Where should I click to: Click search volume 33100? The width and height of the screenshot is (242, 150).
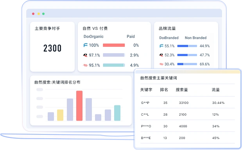(184, 103)
